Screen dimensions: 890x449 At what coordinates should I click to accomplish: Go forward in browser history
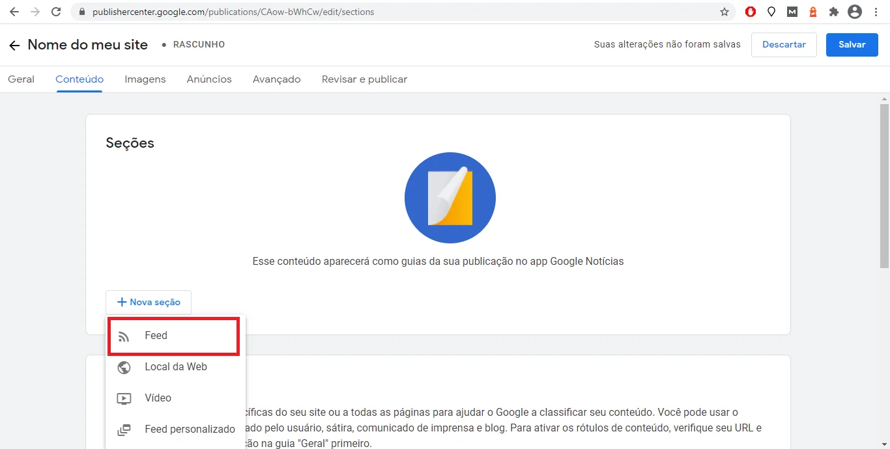coord(35,12)
